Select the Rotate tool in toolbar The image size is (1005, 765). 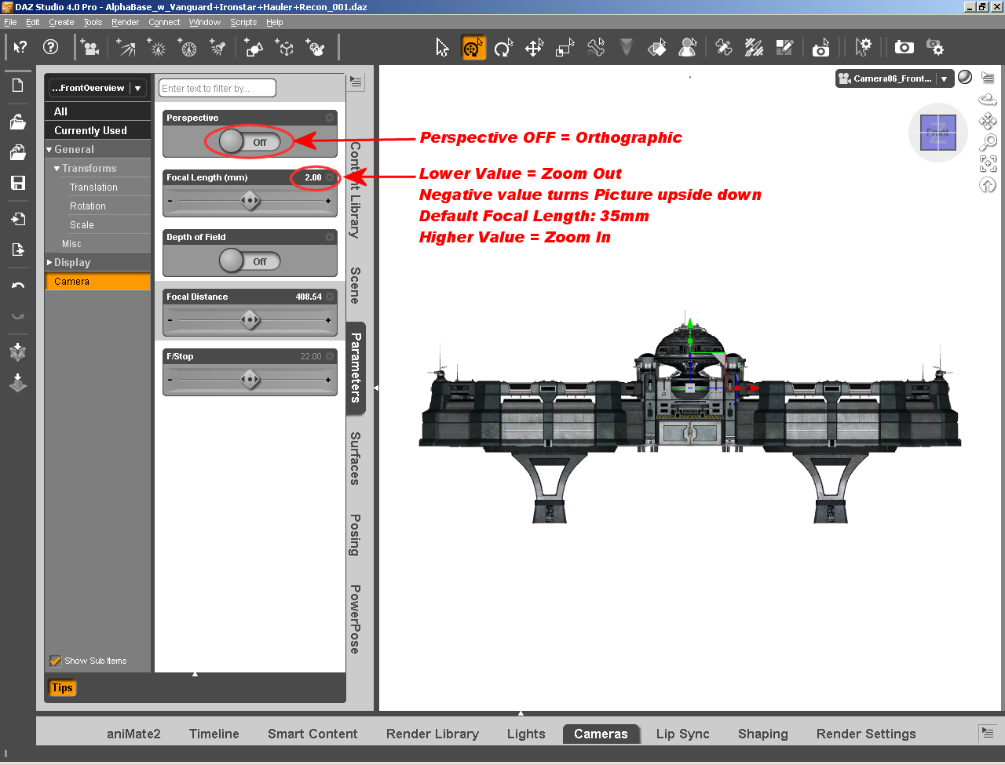(502, 48)
